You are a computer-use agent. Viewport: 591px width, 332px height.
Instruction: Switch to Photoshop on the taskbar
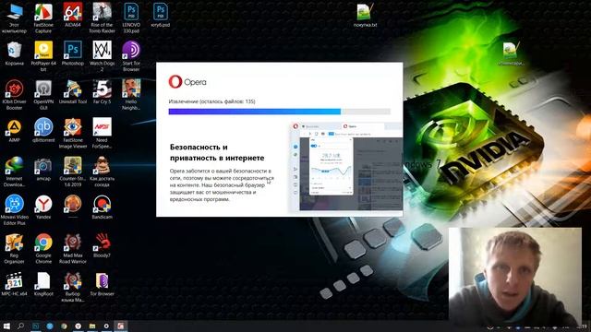[x=35, y=326]
